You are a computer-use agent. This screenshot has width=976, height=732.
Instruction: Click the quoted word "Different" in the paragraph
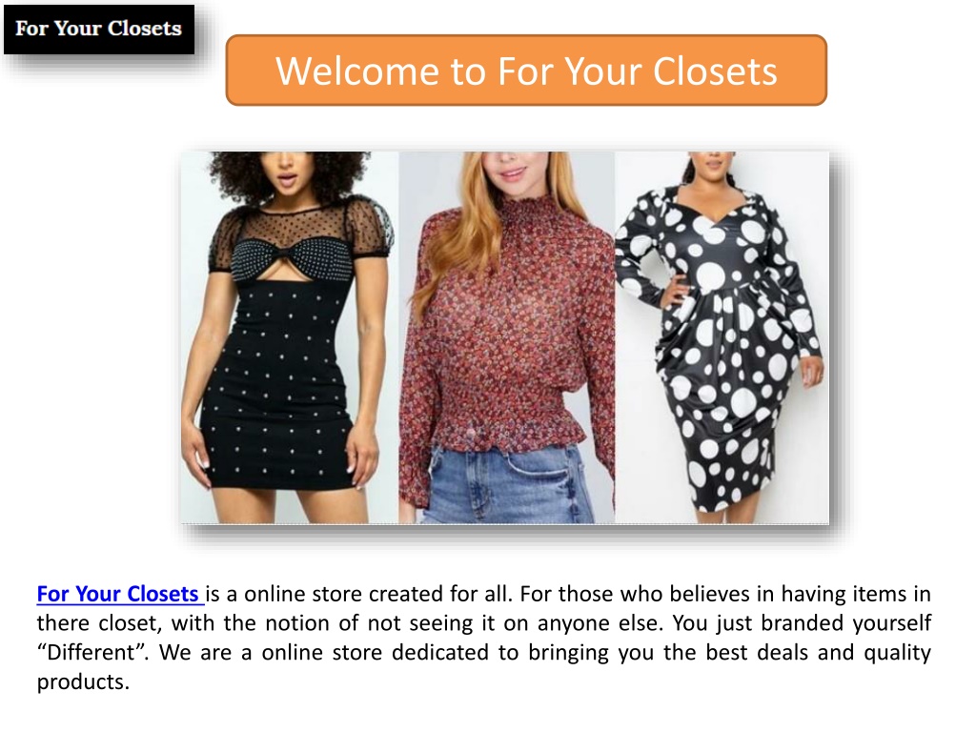tap(92, 652)
